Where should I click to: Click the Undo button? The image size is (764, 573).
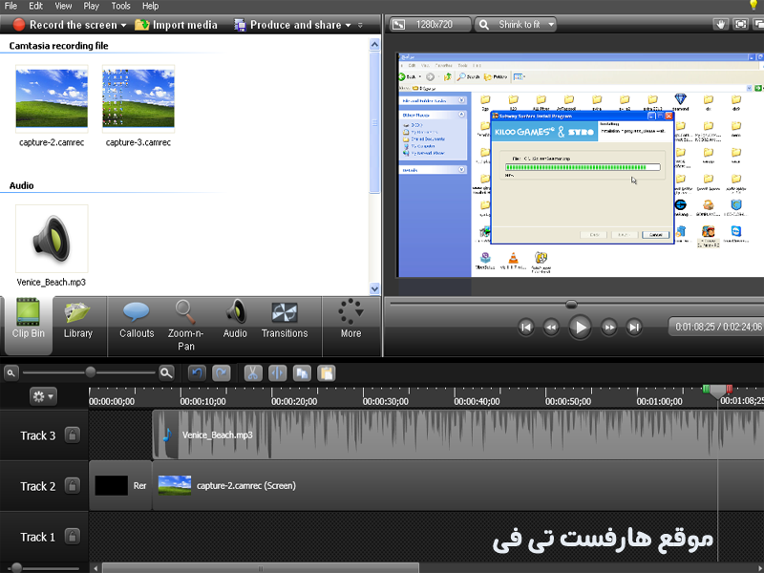point(197,373)
